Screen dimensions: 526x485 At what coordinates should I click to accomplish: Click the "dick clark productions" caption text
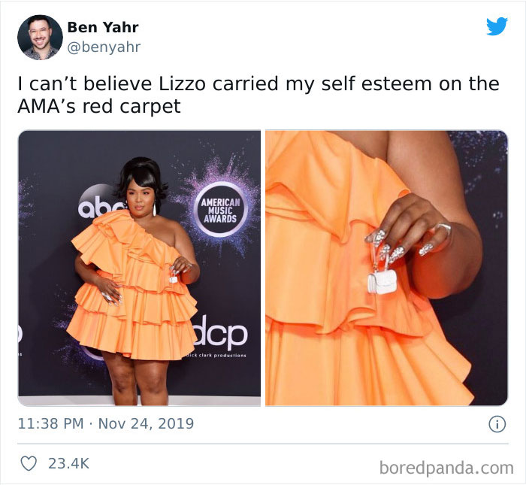(x=216, y=355)
